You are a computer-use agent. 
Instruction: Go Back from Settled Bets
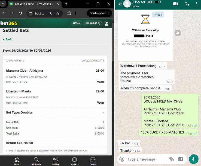[x=7, y=39]
